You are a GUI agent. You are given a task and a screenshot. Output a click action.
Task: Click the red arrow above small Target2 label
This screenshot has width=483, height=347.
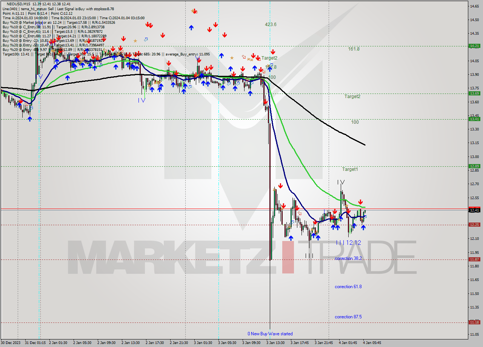coord(272,52)
